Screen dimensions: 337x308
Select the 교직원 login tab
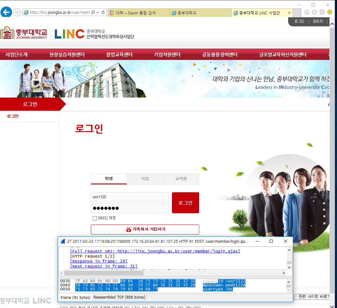point(181,179)
